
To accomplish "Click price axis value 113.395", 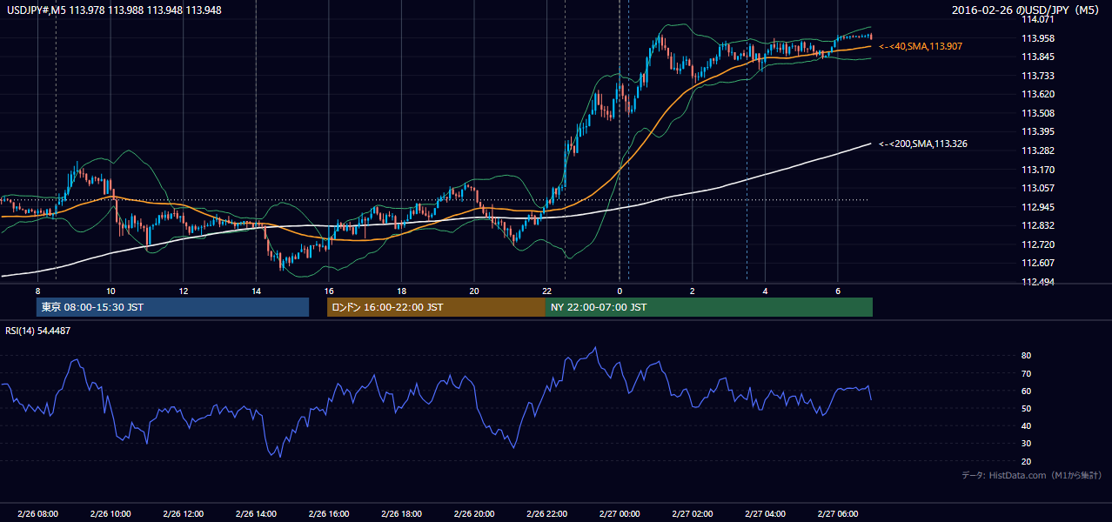I will tap(1038, 131).
